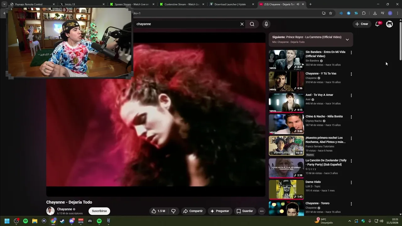Open Discord from the taskbar

pyautogui.click(x=72, y=221)
